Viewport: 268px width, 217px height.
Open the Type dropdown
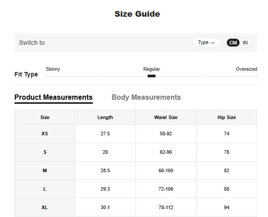[x=206, y=43]
